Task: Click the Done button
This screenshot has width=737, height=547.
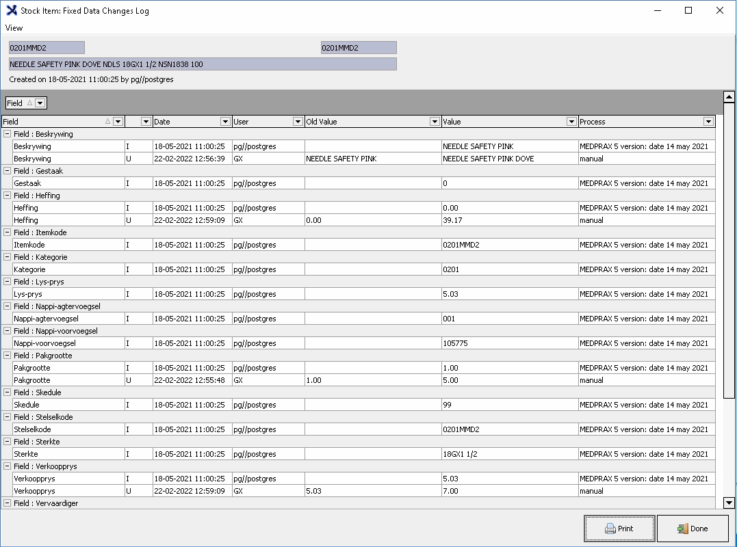Action: point(692,529)
